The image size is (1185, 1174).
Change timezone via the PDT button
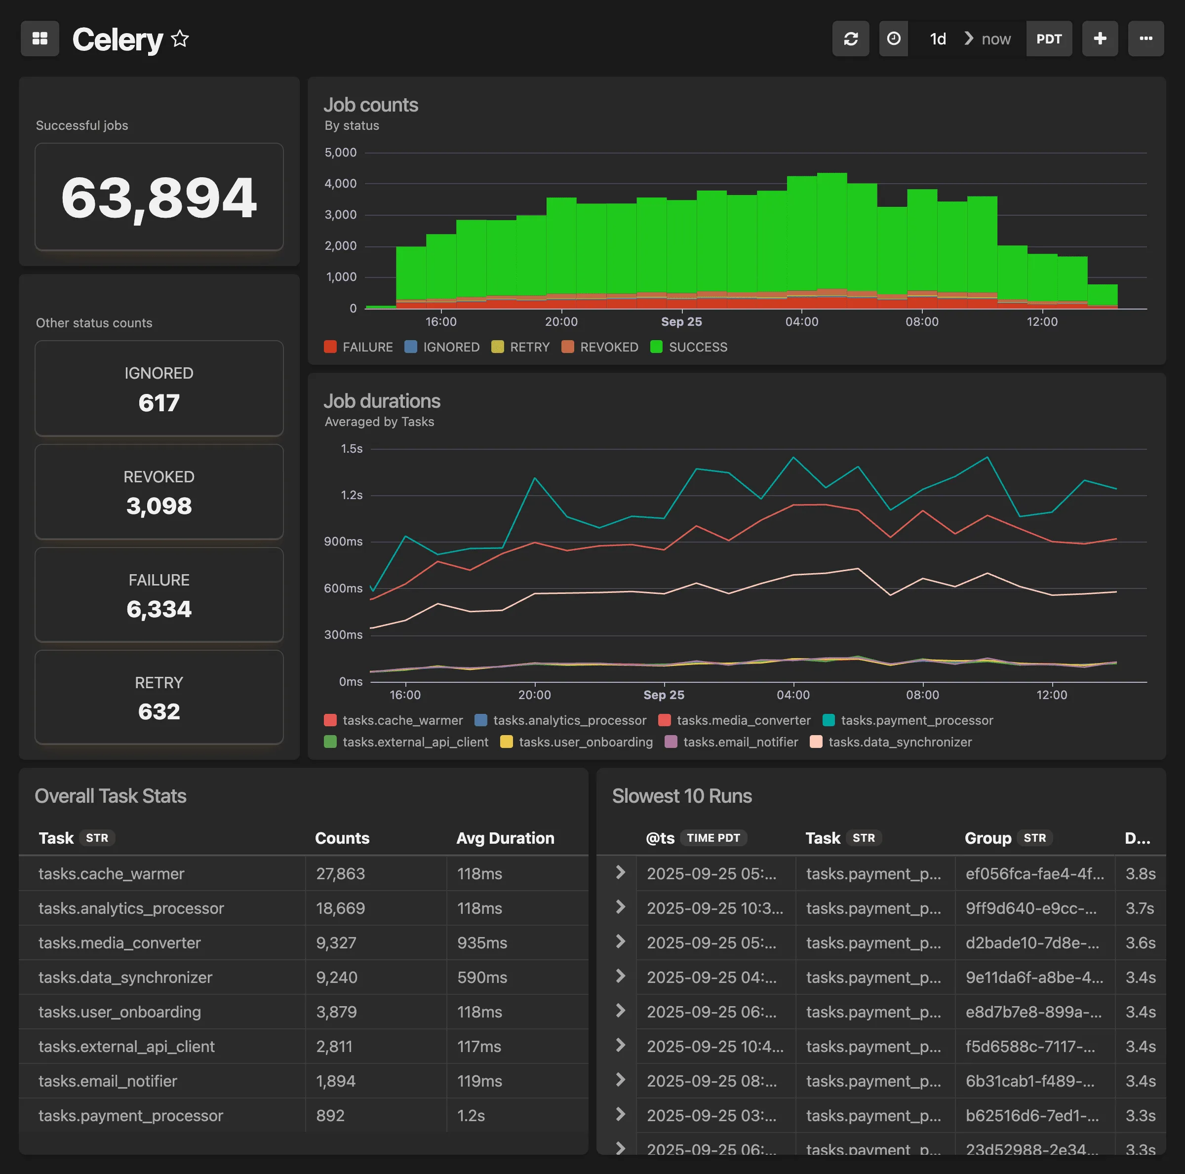point(1049,39)
